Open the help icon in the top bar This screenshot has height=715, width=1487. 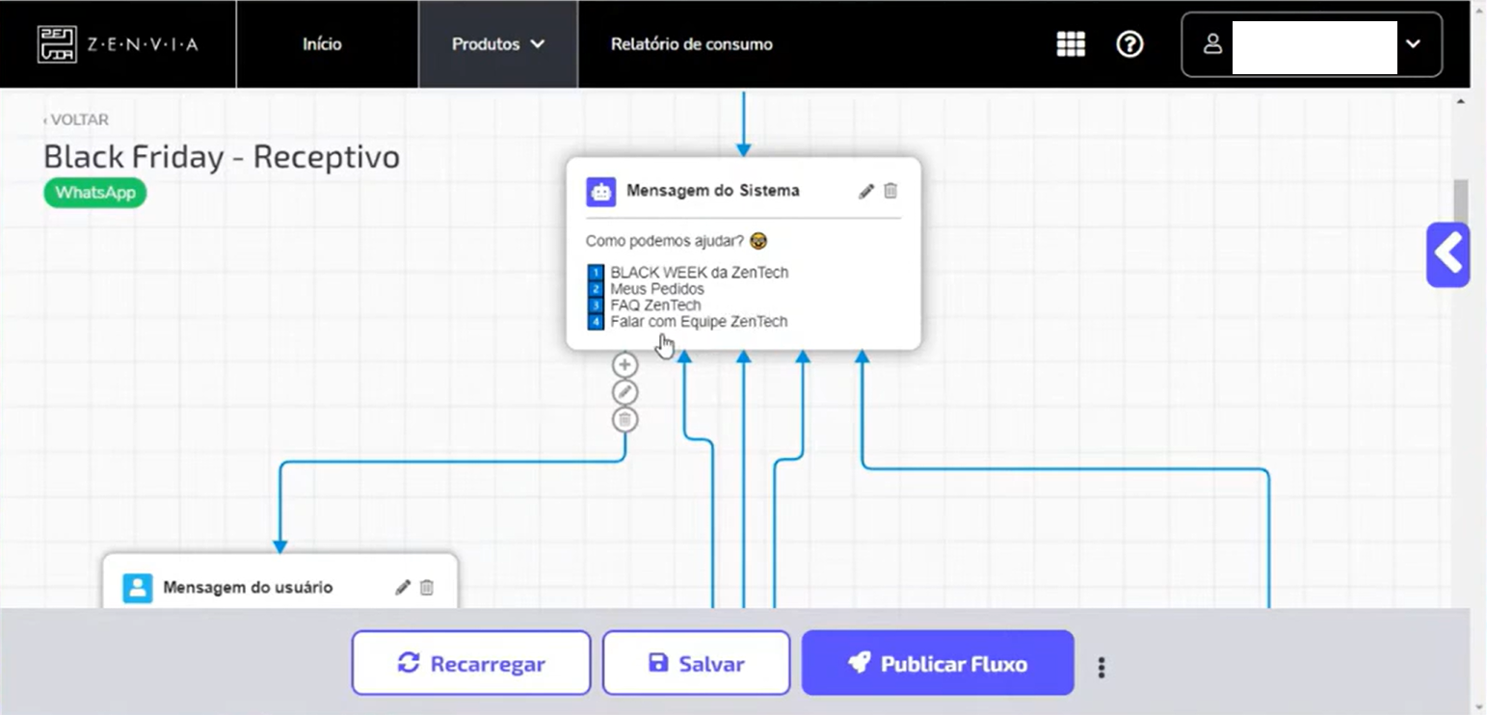[x=1129, y=44]
